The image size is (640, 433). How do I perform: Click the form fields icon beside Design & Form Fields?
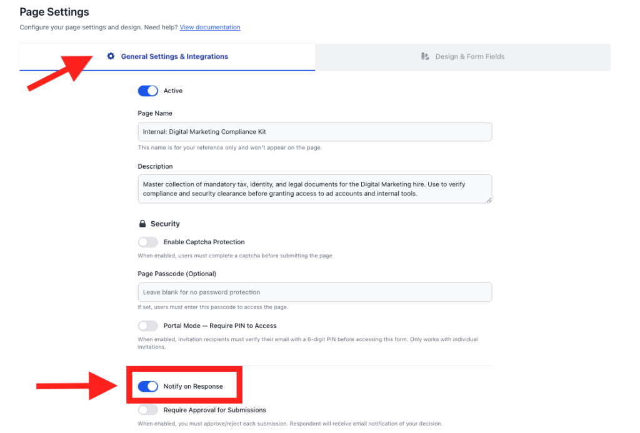click(x=424, y=56)
